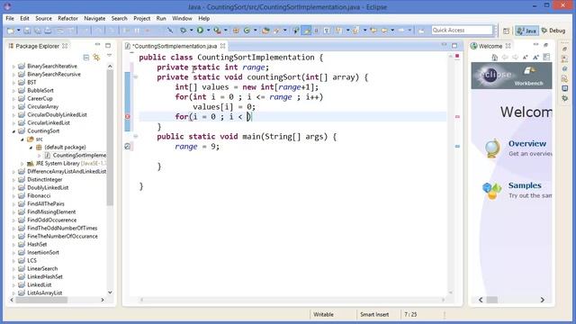This screenshot has height=324, width=576.
Task: Close the Package Explorer tab
Action: coord(65,46)
